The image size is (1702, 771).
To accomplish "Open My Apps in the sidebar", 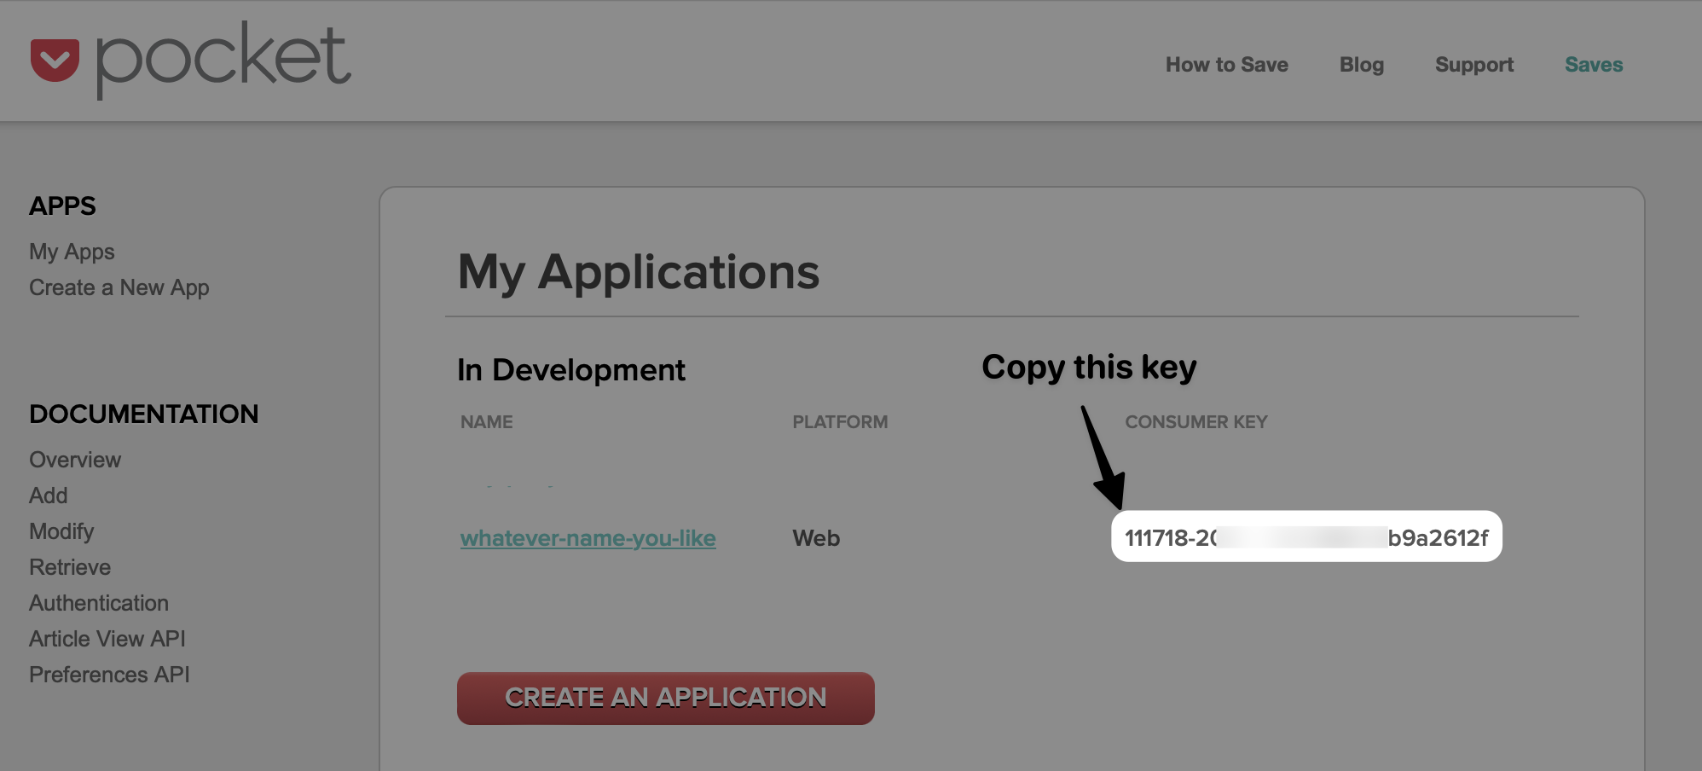I will click(72, 252).
